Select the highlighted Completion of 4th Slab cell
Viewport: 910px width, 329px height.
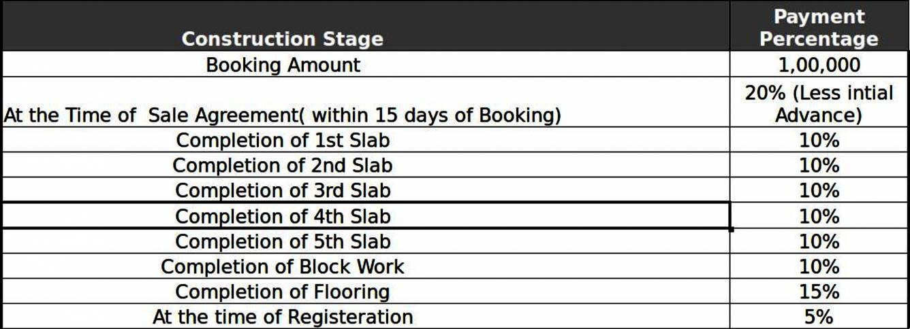point(283,216)
